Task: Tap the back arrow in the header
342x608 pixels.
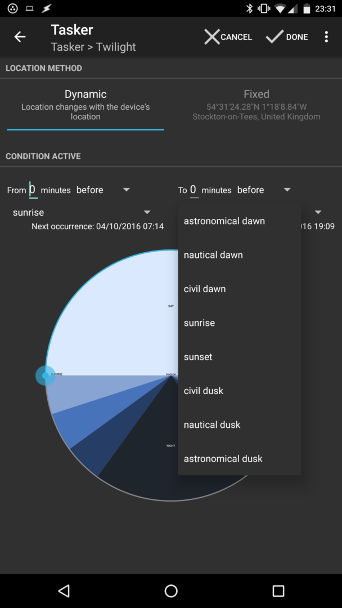Action: tap(20, 37)
